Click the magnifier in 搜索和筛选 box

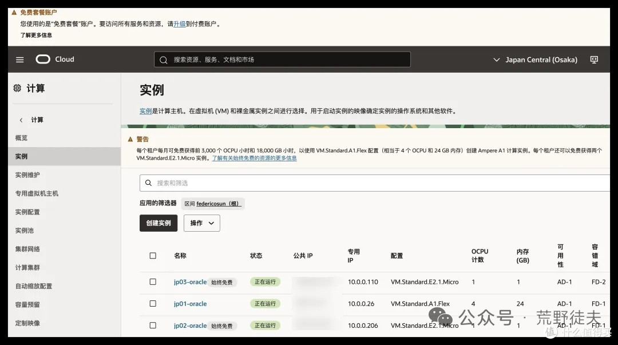coord(149,183)
